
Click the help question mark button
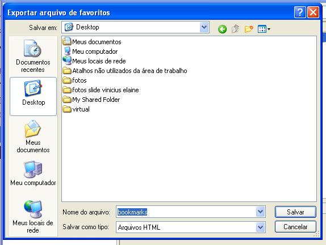tap(300, 12)
